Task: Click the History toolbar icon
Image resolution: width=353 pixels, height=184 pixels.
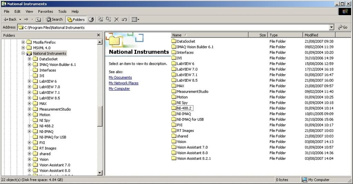Action: [91, 20]
